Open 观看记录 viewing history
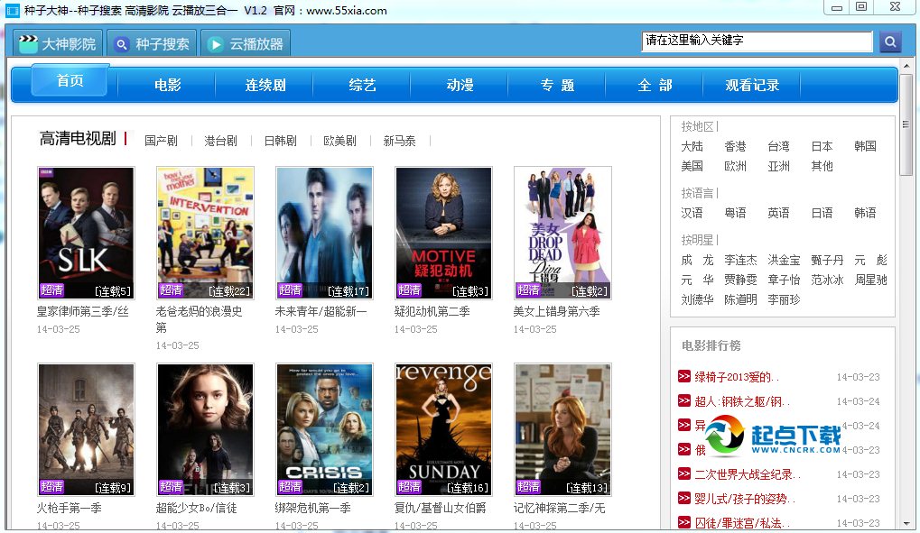The image size is (920, 533). click(x=752, y=86)
